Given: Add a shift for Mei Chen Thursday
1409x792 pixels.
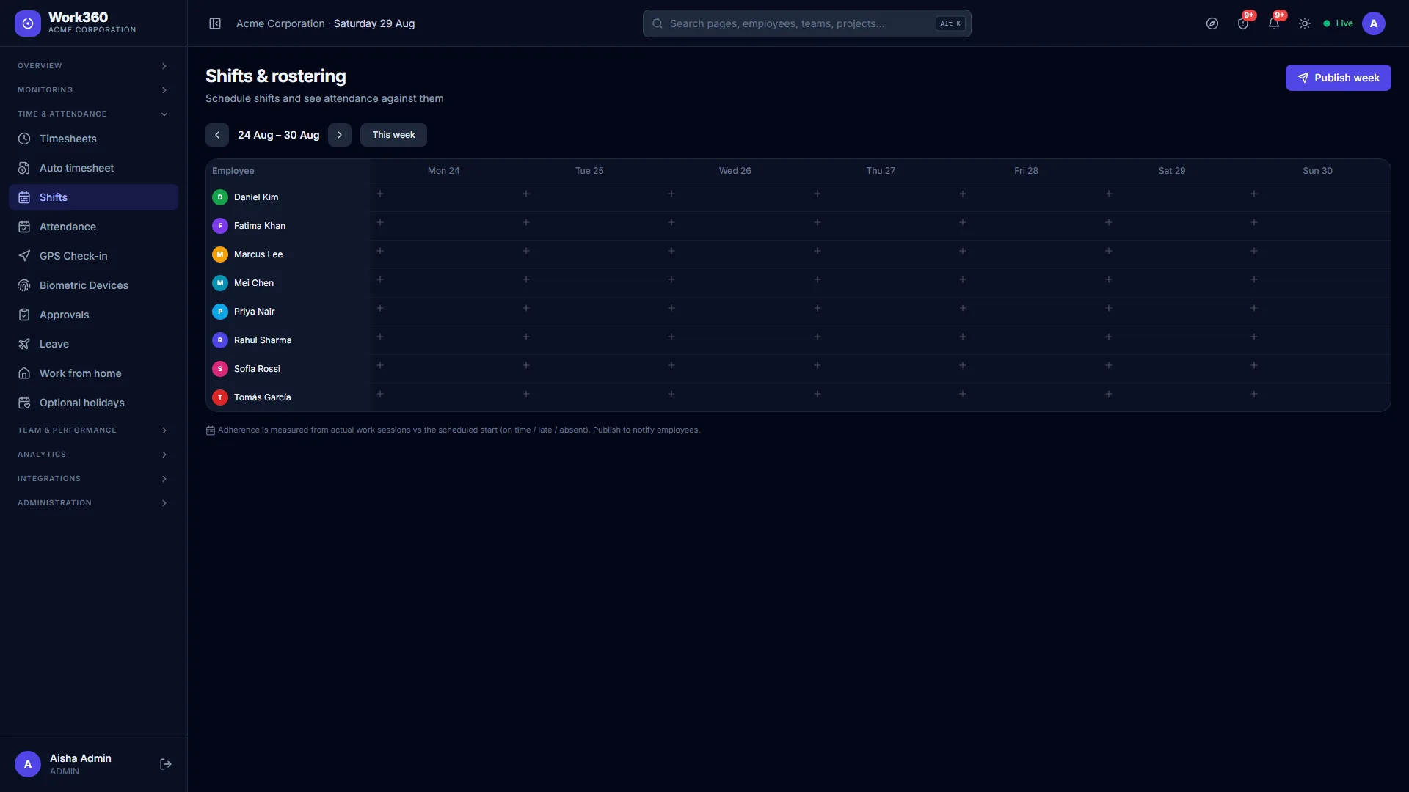Looking at the screenshot, I should pos(817,280).
